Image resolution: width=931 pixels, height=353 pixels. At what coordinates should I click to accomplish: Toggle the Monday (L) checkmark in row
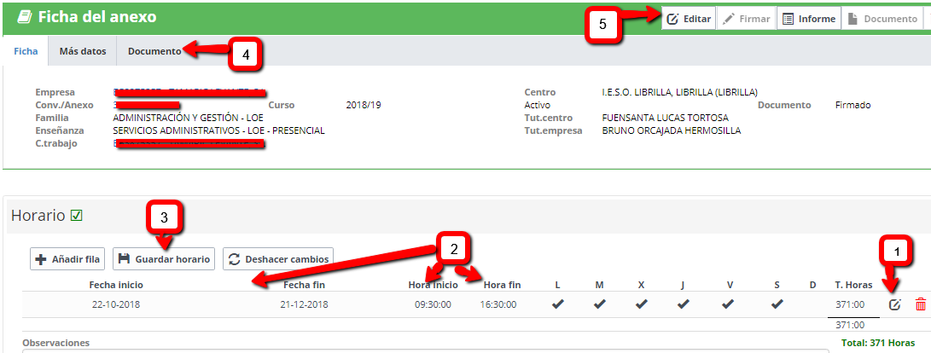(557, 304)
